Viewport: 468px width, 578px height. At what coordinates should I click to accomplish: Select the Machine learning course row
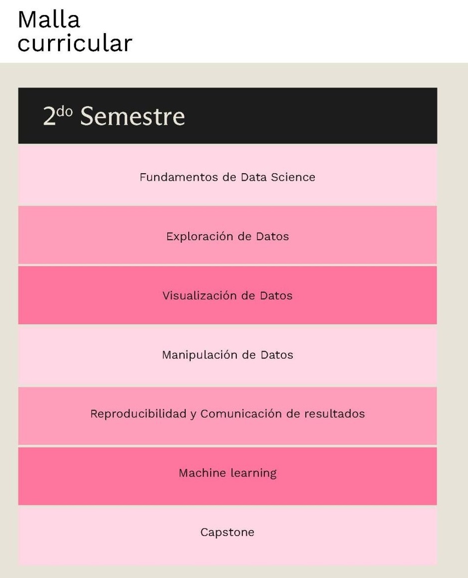click(228, 476)
